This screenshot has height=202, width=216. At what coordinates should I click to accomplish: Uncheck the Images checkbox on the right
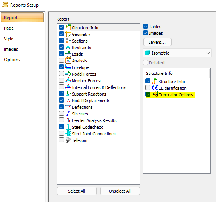click(145, 33)
